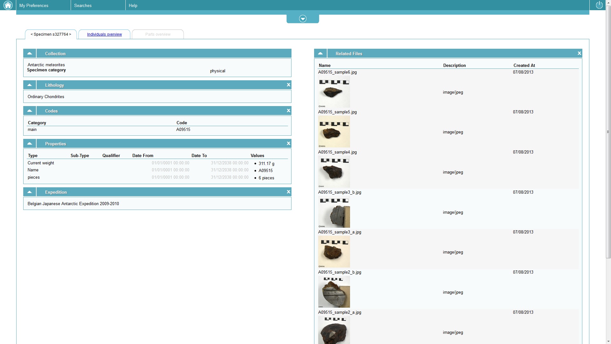Open the A09515_sample6.jpg thumbnail image
Screen dimensions: 611x344
pyautogui.click(x=334, y=92)
